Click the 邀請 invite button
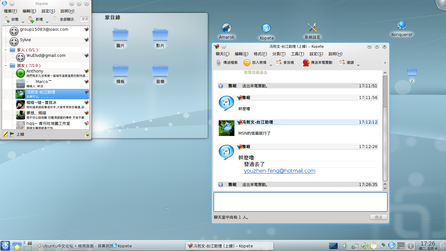Viewport: 446px width, 251px height. 346,62
